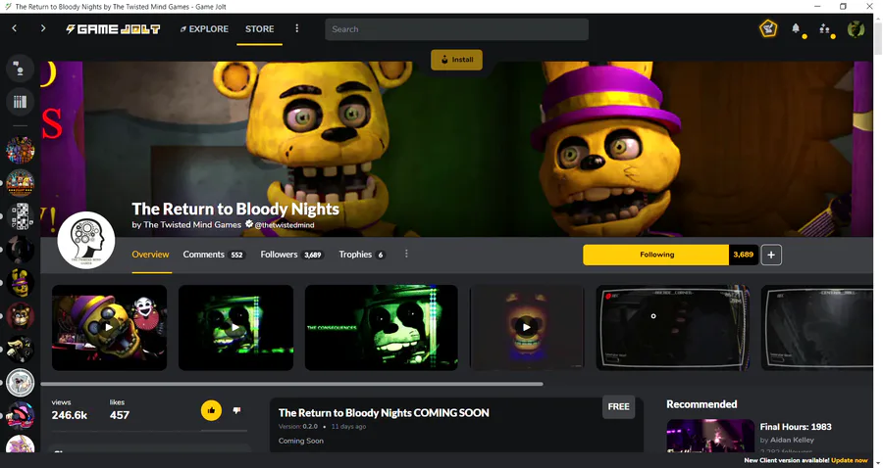Click the verified badge beside developer name
The image size is (883, 468).
point(249,224)
